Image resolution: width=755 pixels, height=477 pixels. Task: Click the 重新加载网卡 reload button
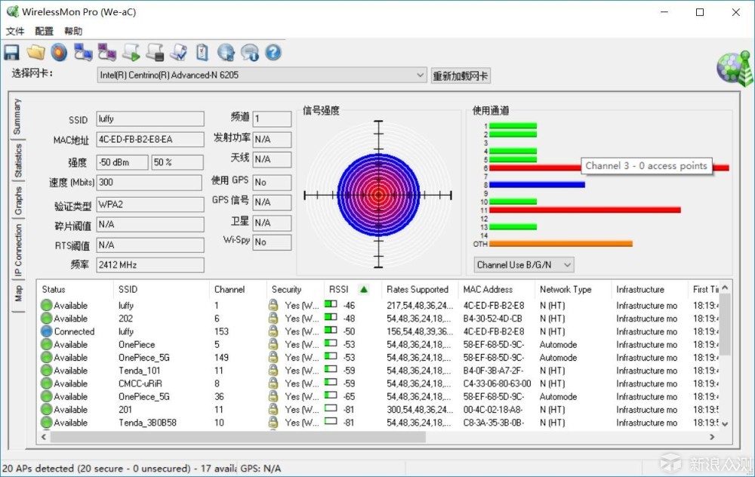click(x=461, y=76)
